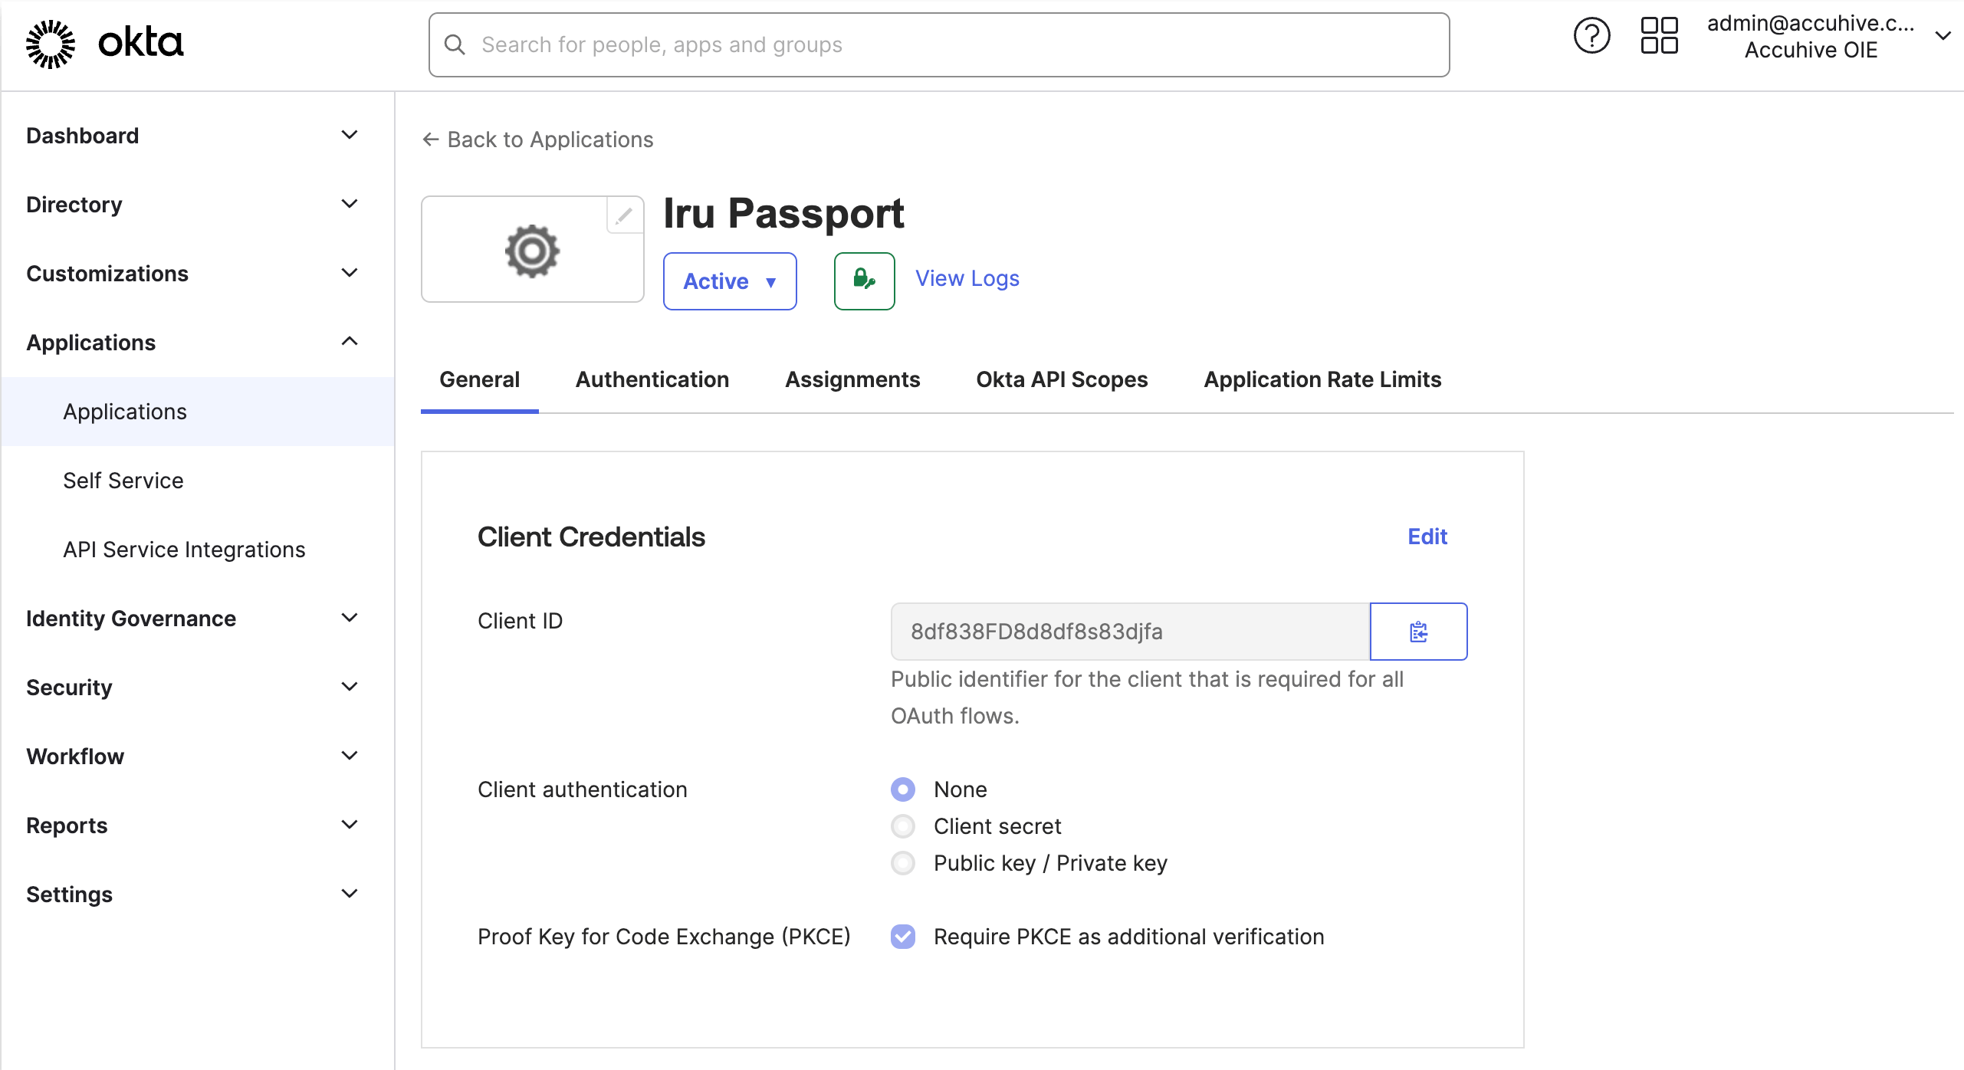Image resolution: width=1964 pixels, height=1070 pixels.
Task: Click the Okta logo
Action: point(104,44)
